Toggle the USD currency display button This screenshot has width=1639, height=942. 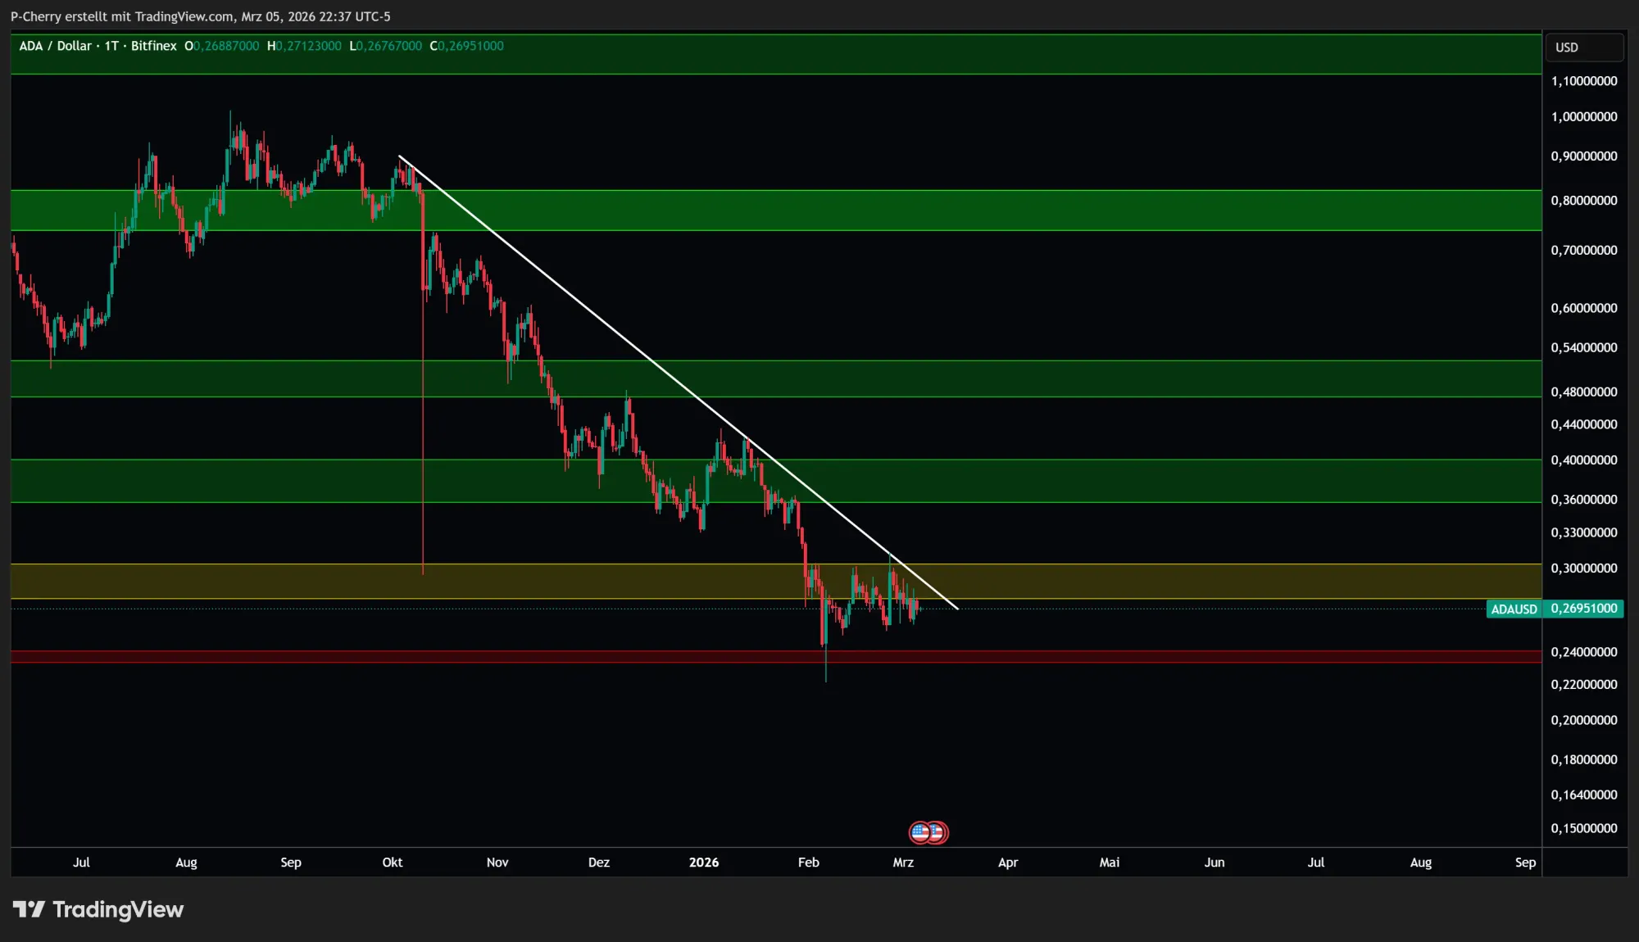pyautogui.click(x=1583, y=47)
